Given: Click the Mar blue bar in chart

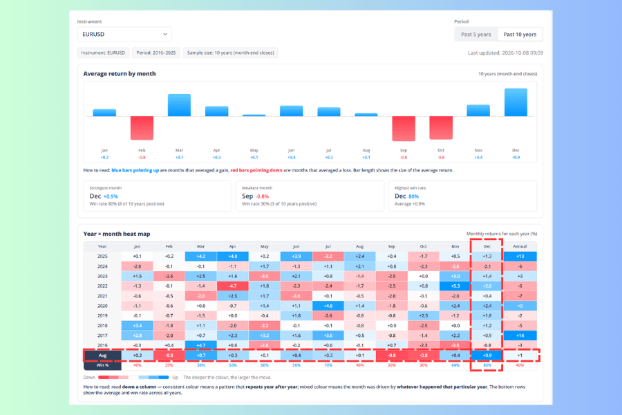Looking at the screenshot, I should (x=179, y=105).
